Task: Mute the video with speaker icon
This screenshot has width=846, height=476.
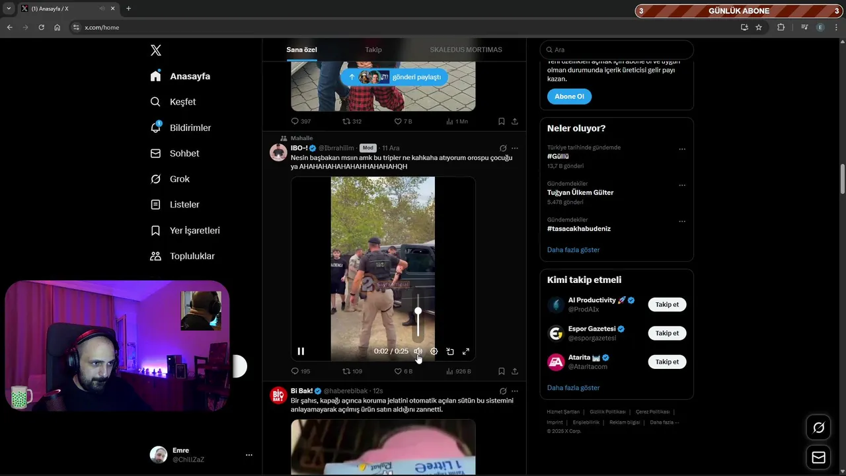Action: [x=418, y=352]
